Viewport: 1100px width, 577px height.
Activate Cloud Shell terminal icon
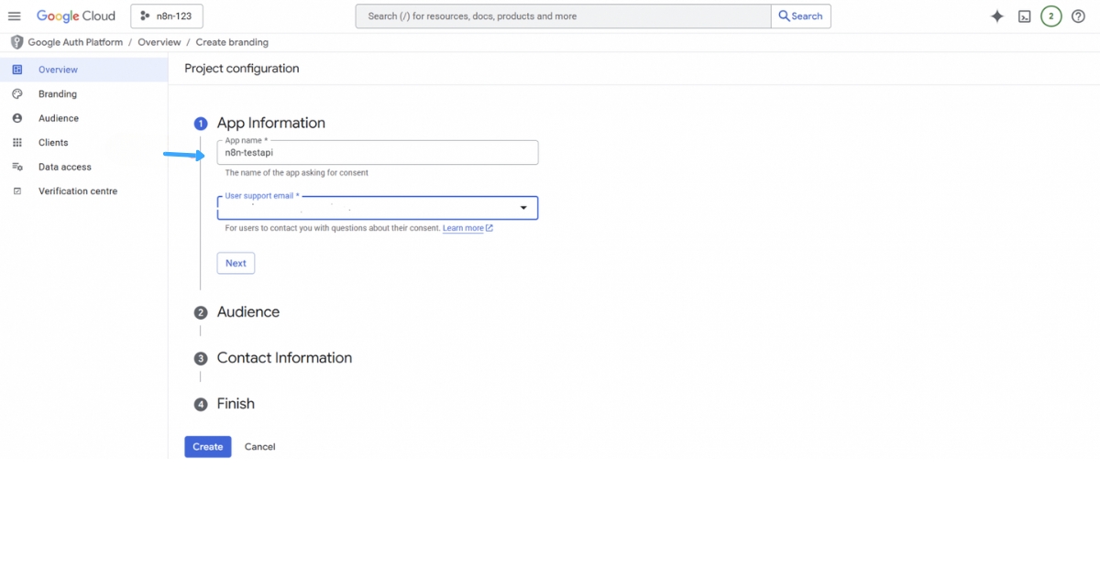click(1024, 16)
